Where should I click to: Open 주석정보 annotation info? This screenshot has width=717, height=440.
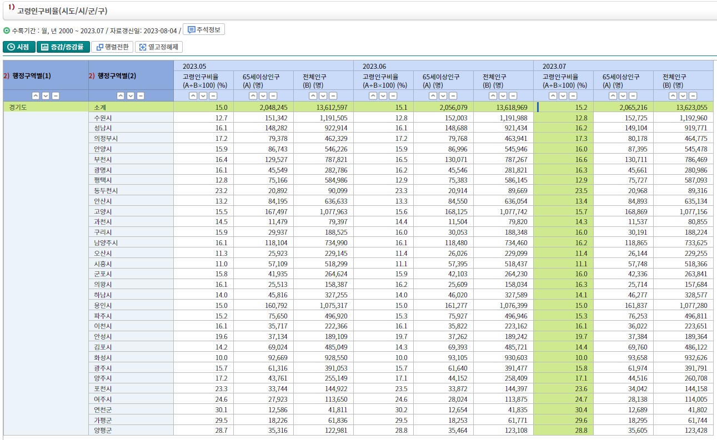click(x=204, y=29)
